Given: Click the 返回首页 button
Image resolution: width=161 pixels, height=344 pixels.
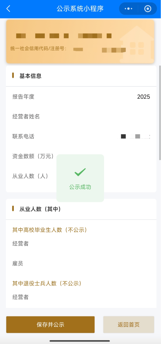Looking at the screenshot, I should click(x=129, y=325).
